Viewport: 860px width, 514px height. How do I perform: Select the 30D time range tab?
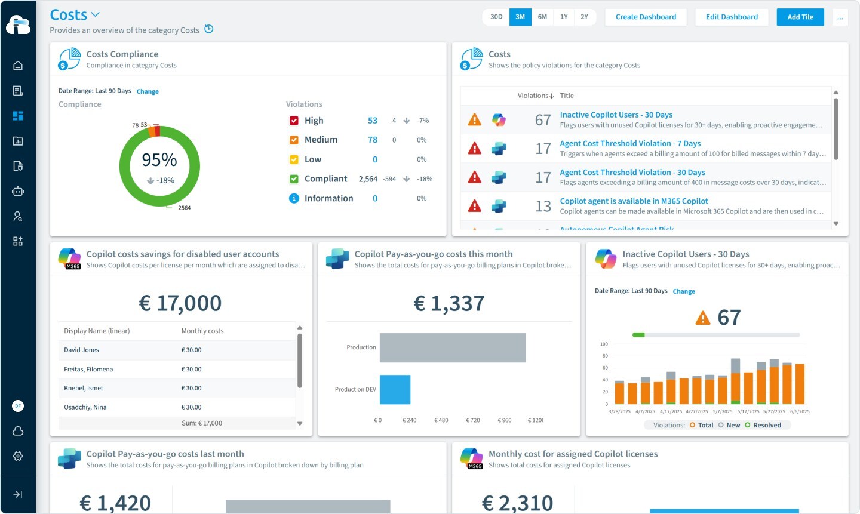click(496, 17)
